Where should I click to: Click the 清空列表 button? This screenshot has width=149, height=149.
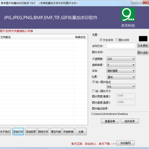(x=56, y=132)
